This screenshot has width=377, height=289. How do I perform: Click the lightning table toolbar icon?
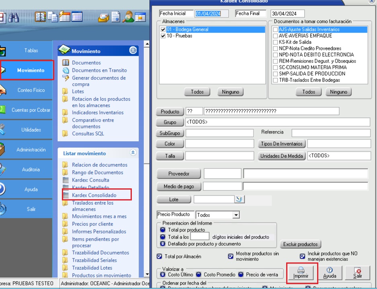click(65, 17)
